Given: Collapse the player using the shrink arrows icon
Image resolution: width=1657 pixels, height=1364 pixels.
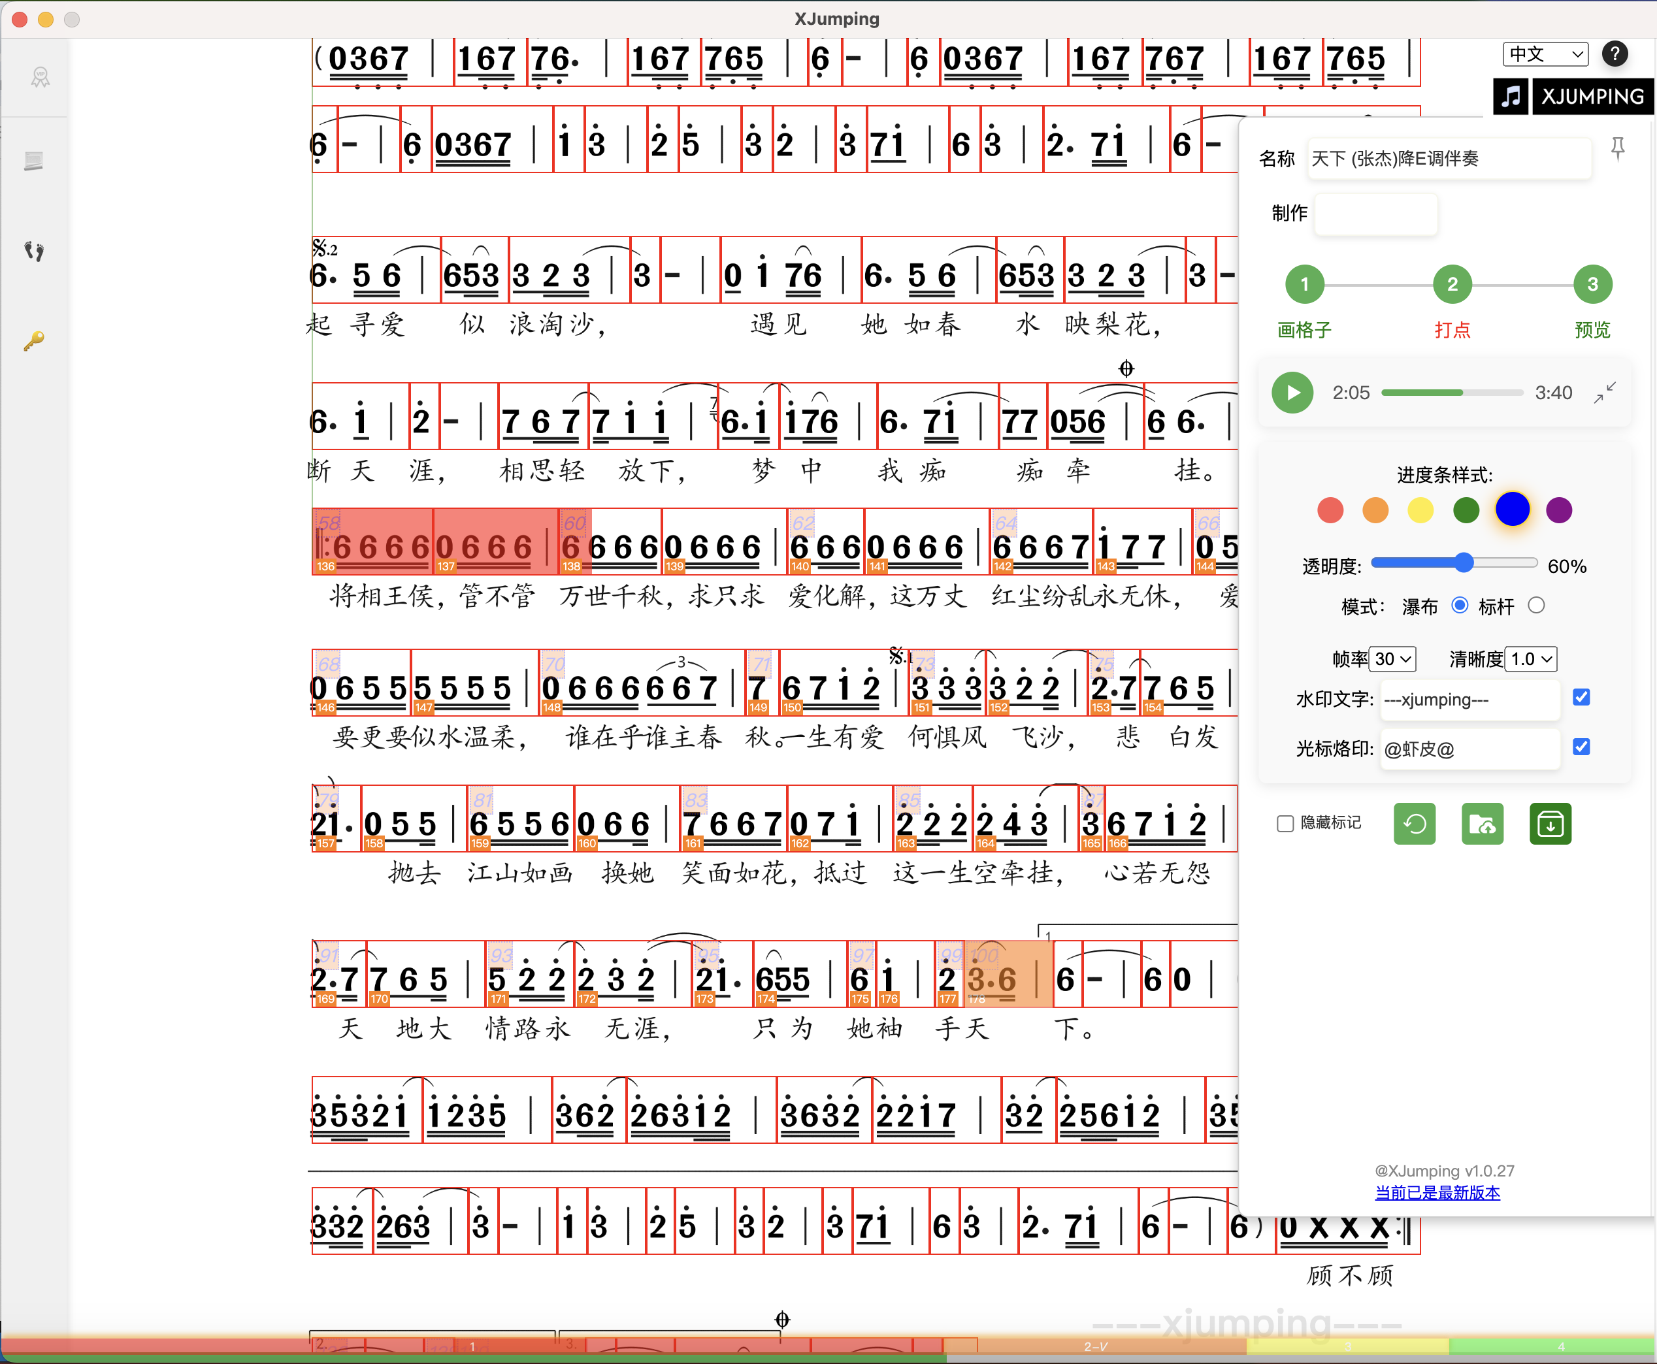Looking at the screenshot, I should click(1604, 393).
